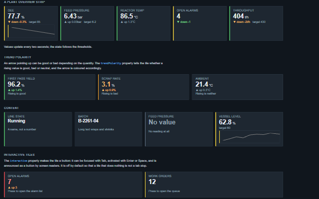
Task: Click the blue "interactive" code term
Action: coord(18,161)
